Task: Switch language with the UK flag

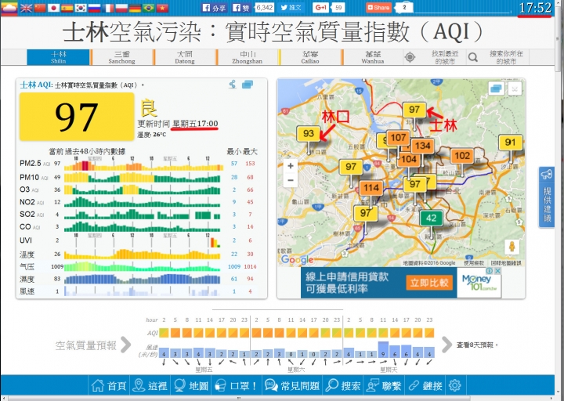Action: pos(27,8)
